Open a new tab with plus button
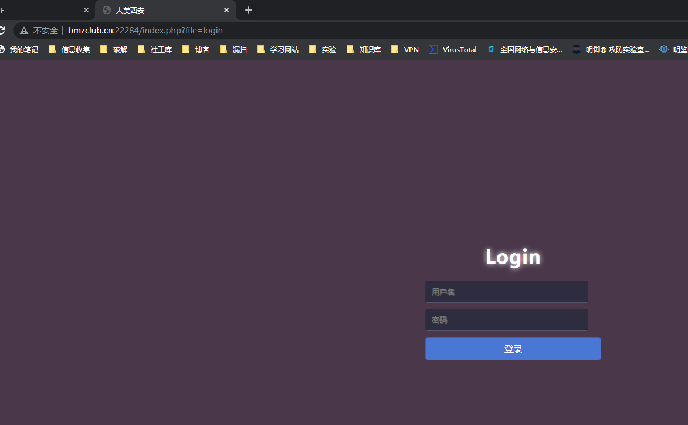The width and height of the screenshot is (688, 425). tap(248, 10)
